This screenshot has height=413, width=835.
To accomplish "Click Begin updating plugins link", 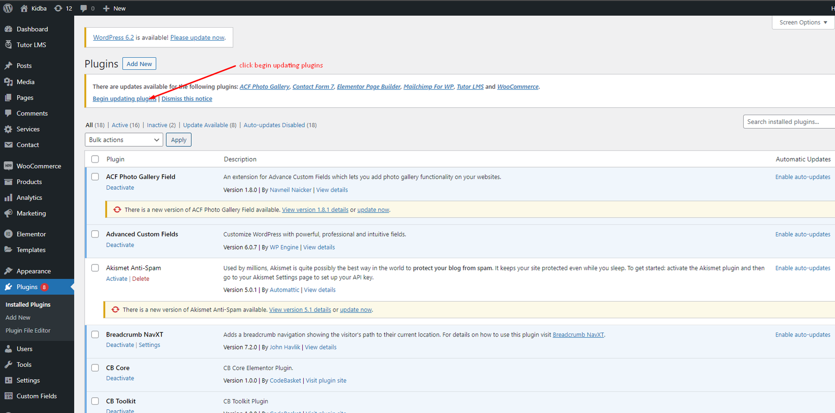I will click(x=124, y=99).
